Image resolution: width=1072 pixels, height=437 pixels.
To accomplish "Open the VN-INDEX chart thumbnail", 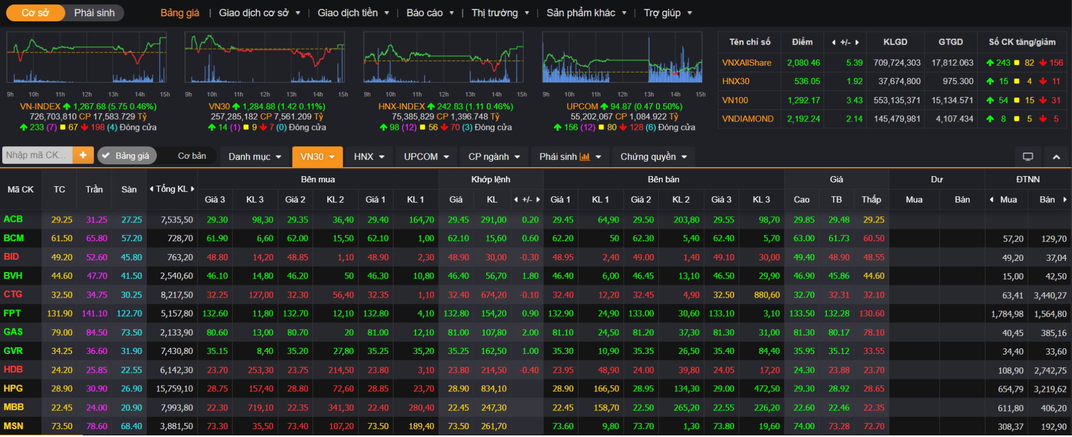I will click(x=87, y=58).
